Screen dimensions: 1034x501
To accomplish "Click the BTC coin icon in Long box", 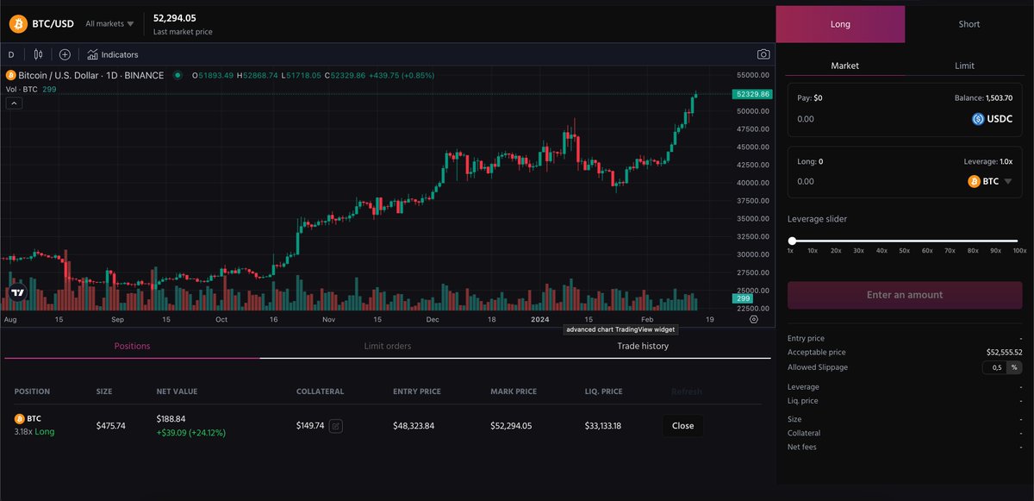I will (x=975, y=181).
